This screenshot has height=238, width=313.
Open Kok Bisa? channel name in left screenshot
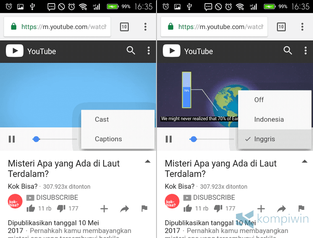coord(23,186)
